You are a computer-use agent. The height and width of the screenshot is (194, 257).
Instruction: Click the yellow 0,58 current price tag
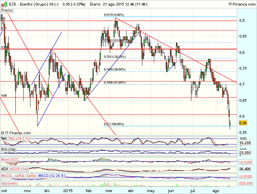[243, 123]
